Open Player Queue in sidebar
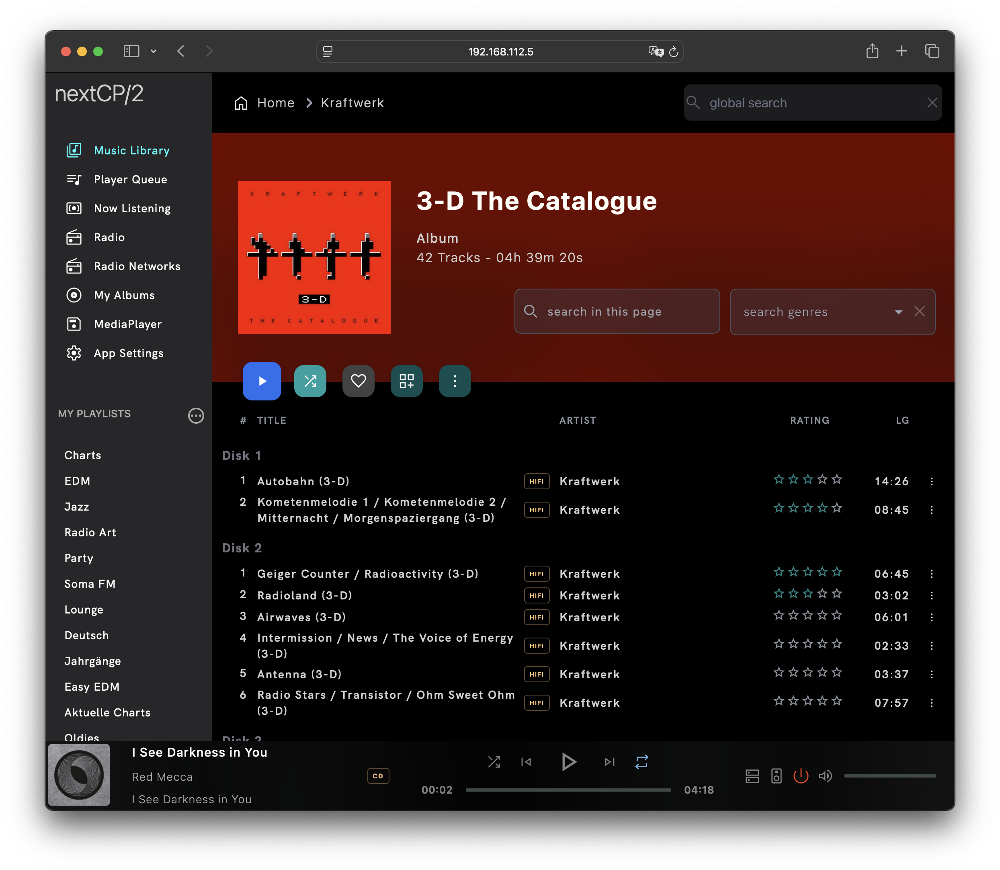 (117, 180)
